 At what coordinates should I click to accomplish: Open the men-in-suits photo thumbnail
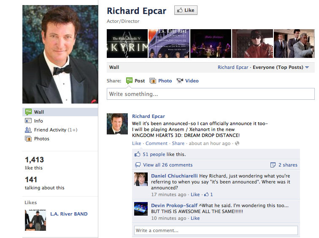pyautogui.click(x=294, y=44)
